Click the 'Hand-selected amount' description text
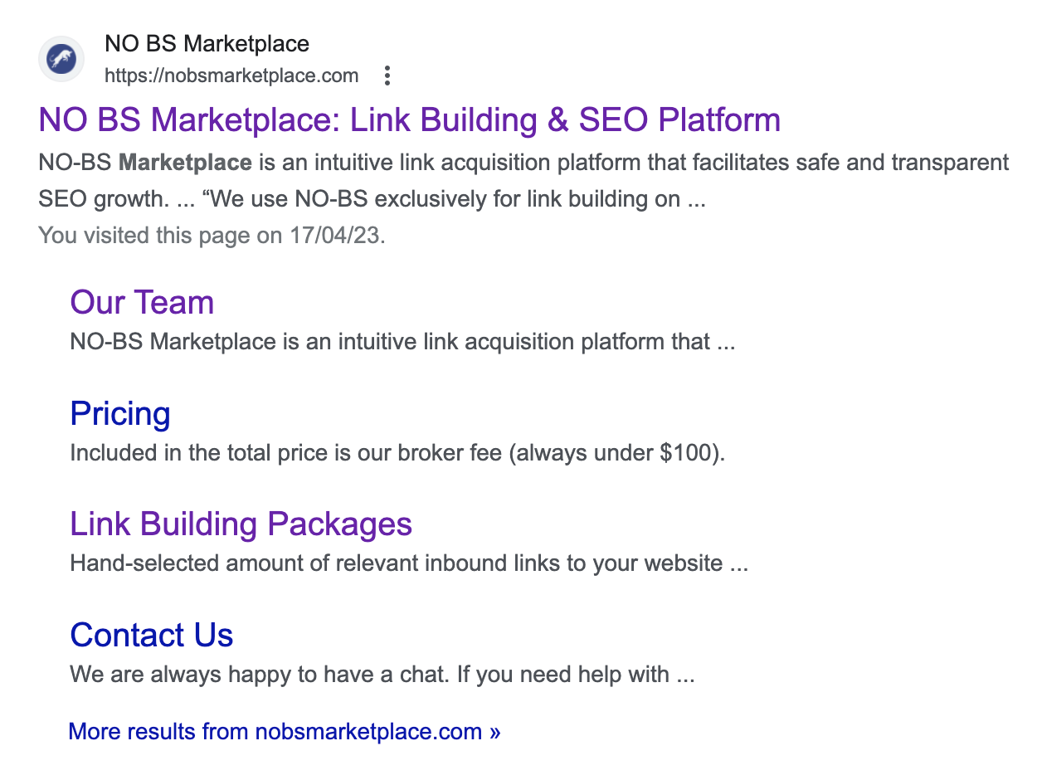Viewport: 1037px width, 775px height. coord(408,564)
